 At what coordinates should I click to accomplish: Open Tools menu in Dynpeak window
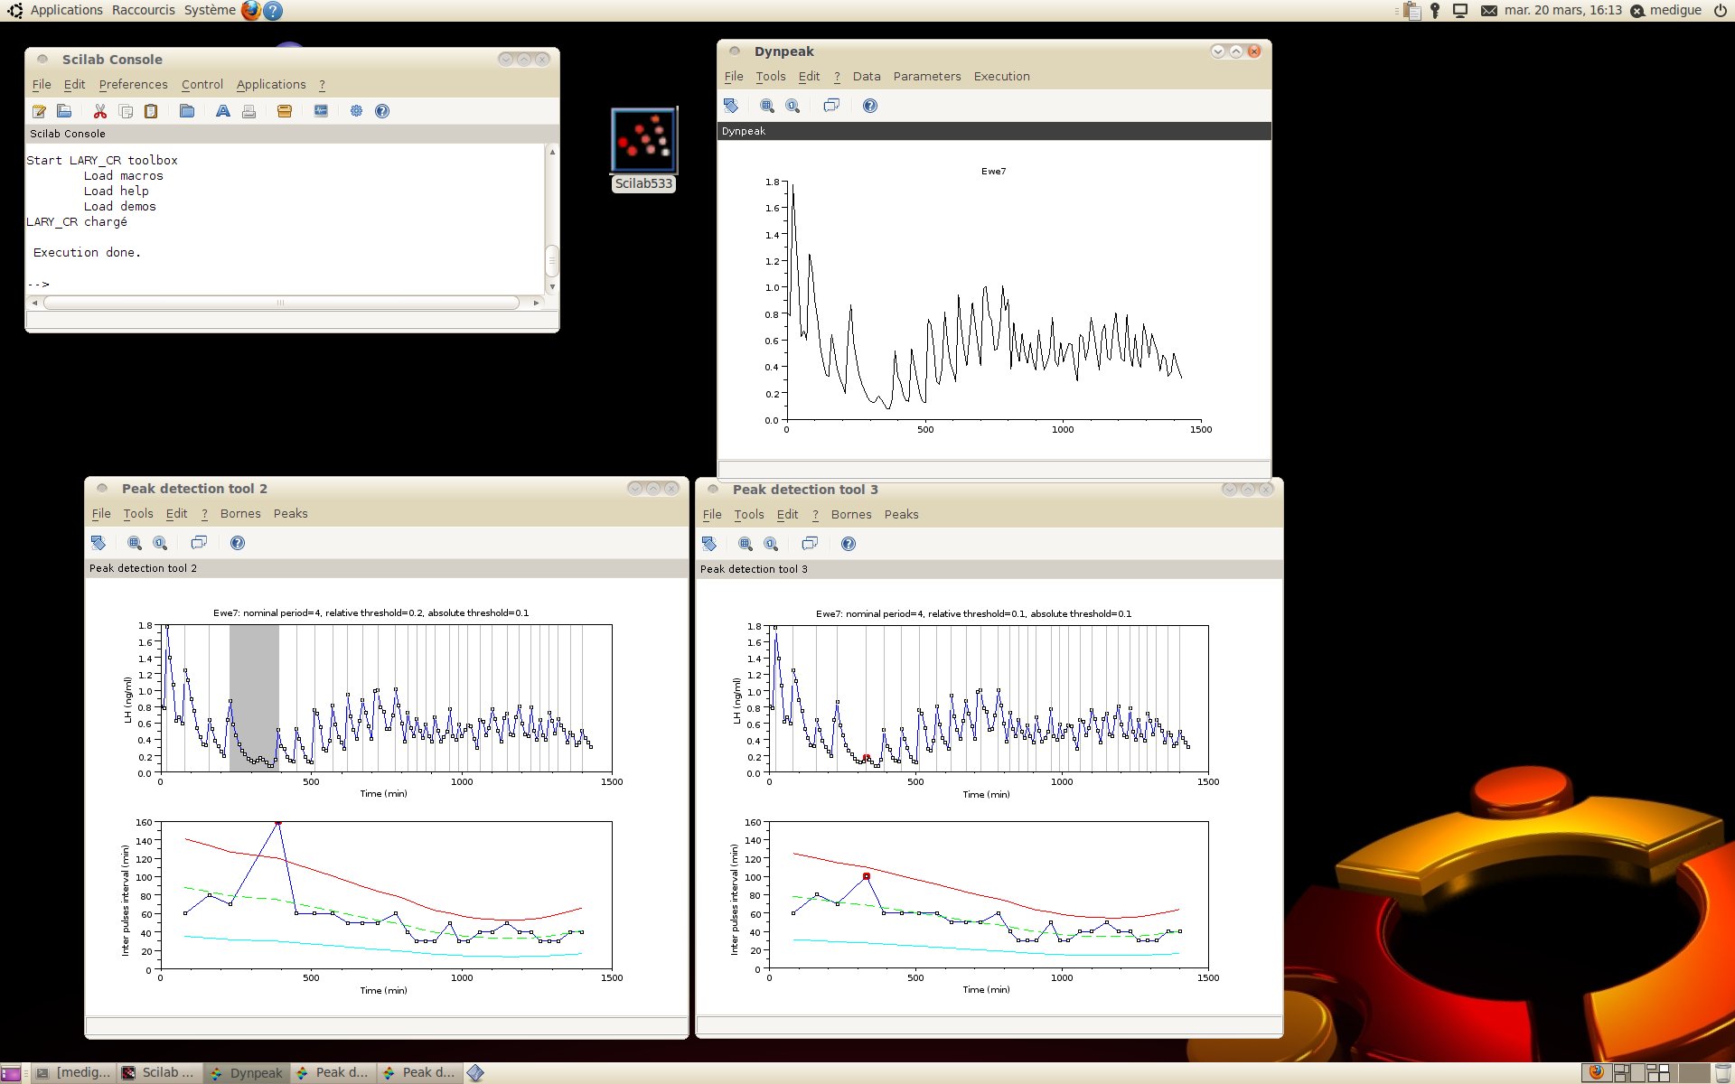[771, 77]
